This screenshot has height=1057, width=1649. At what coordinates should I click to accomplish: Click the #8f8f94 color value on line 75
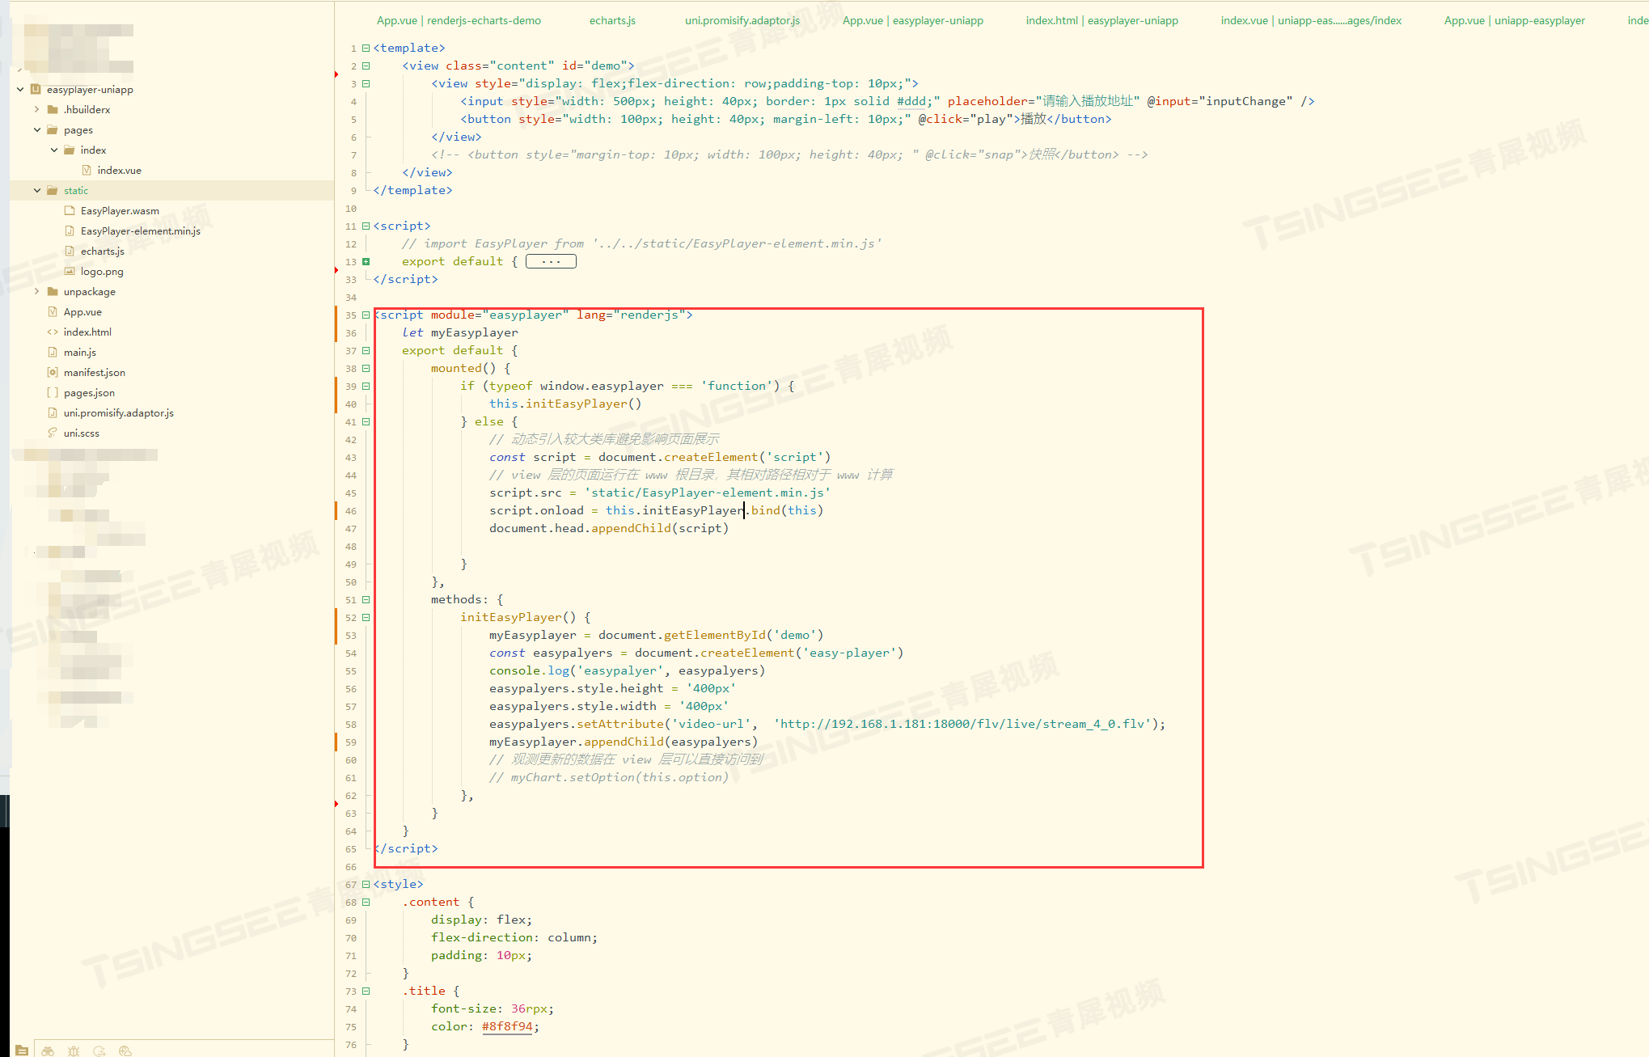click(507, 1026)
